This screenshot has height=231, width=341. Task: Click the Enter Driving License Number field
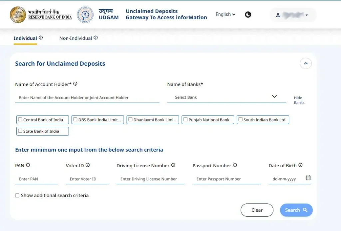[150, 179]
